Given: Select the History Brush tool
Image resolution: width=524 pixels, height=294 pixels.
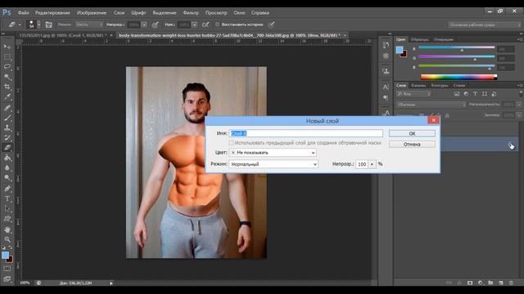Looking at the screenshot, I should pyautogui.click(x=7, y=138).
